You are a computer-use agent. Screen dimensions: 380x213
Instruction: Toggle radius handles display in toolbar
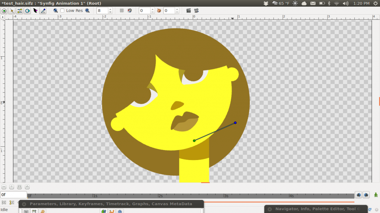[x=27, y=11]
